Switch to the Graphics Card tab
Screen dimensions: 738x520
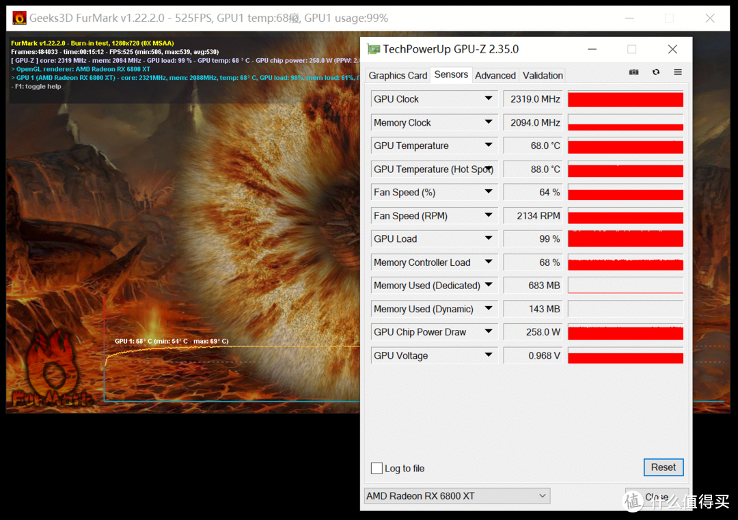pos(398,75)
